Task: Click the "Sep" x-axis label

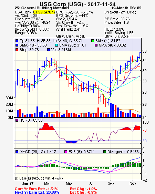Action: point(111,183)
